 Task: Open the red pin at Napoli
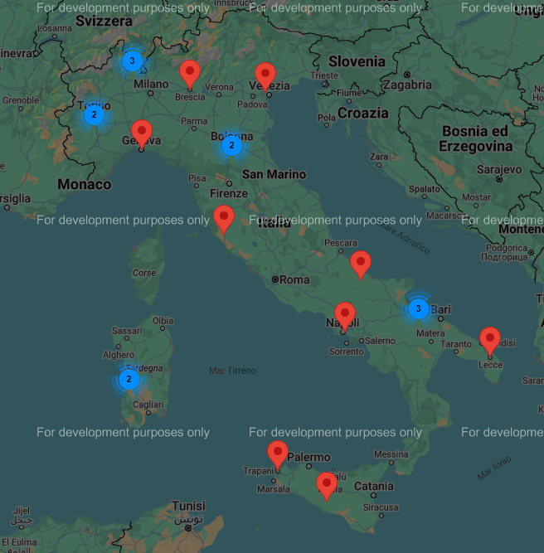coord(345,317)
